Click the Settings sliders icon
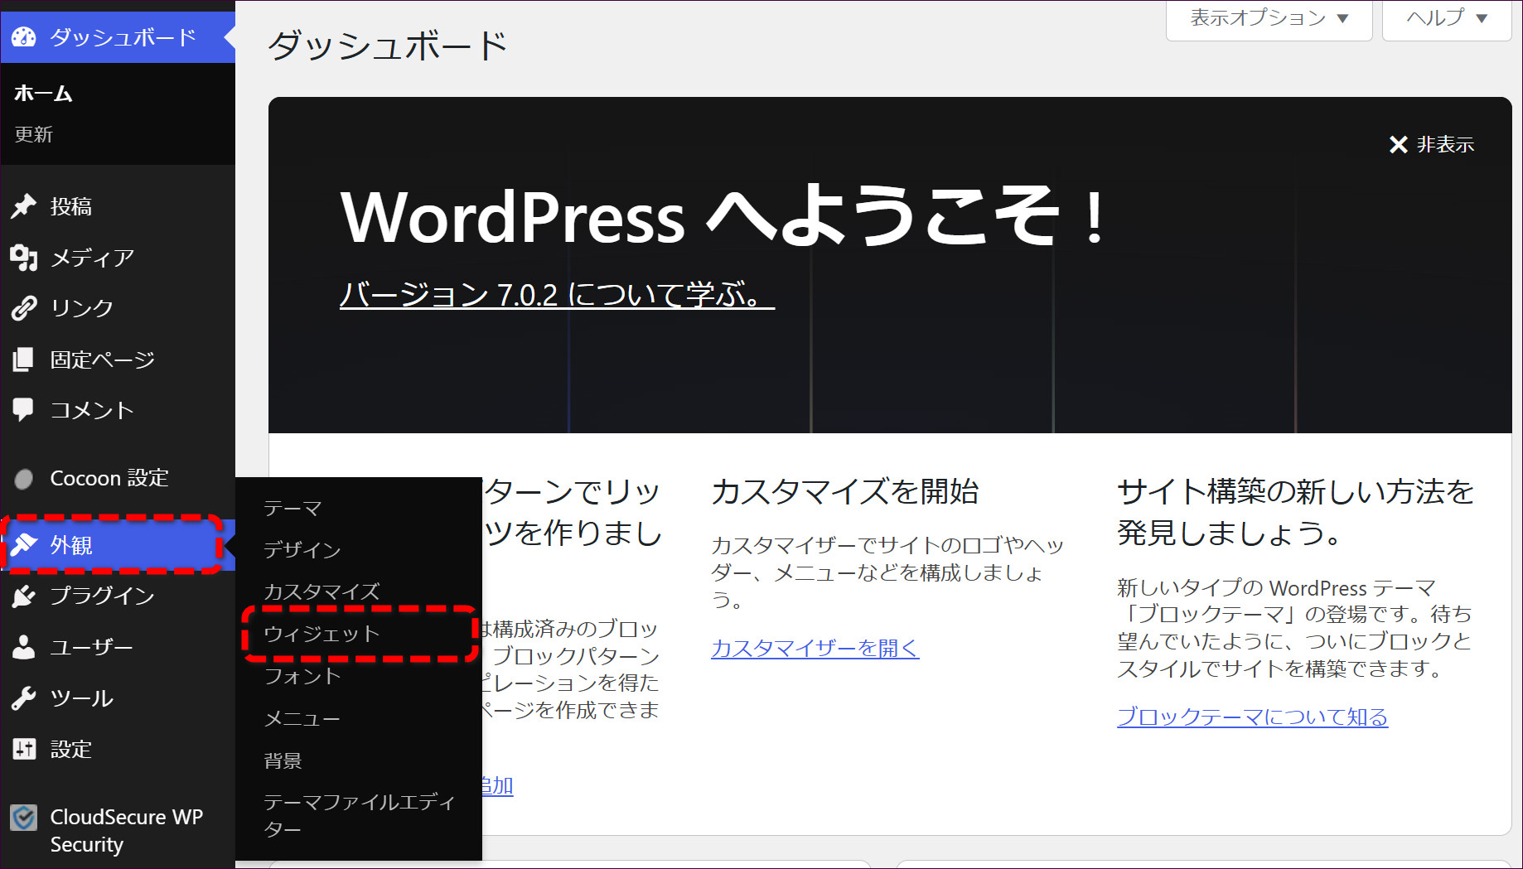 24,749
